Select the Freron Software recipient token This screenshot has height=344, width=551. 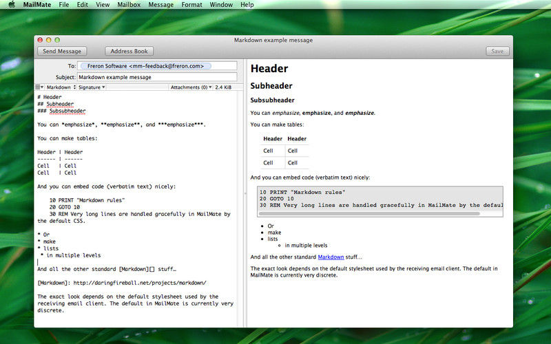pyautogui.click(x=145, y=66)
